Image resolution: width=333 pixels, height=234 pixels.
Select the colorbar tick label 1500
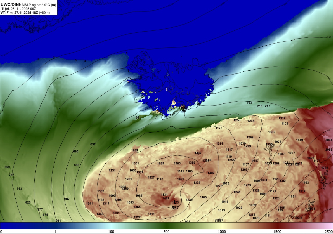277,232
